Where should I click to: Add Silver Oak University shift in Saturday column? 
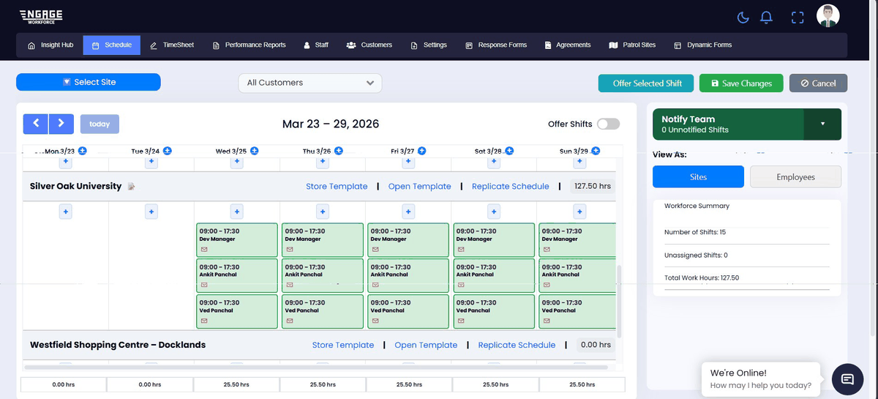[494, 212]
